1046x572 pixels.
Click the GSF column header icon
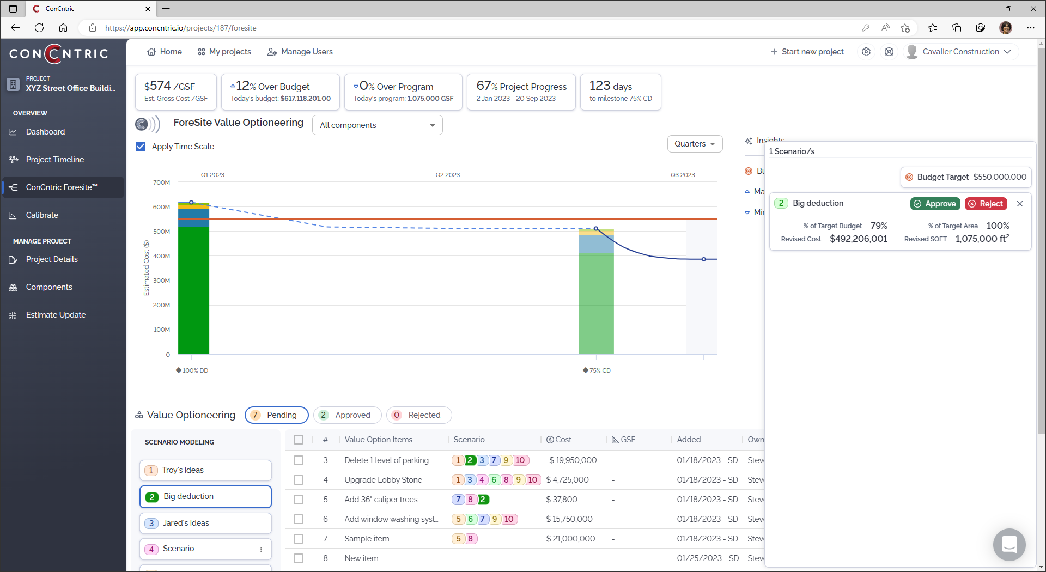[615, 440]
